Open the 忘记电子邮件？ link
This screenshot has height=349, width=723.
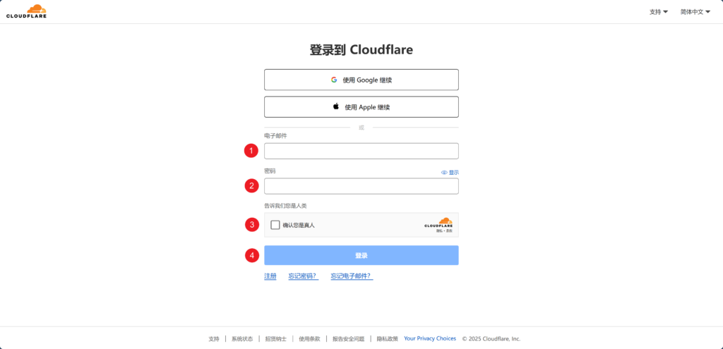[x=352, y=276]
